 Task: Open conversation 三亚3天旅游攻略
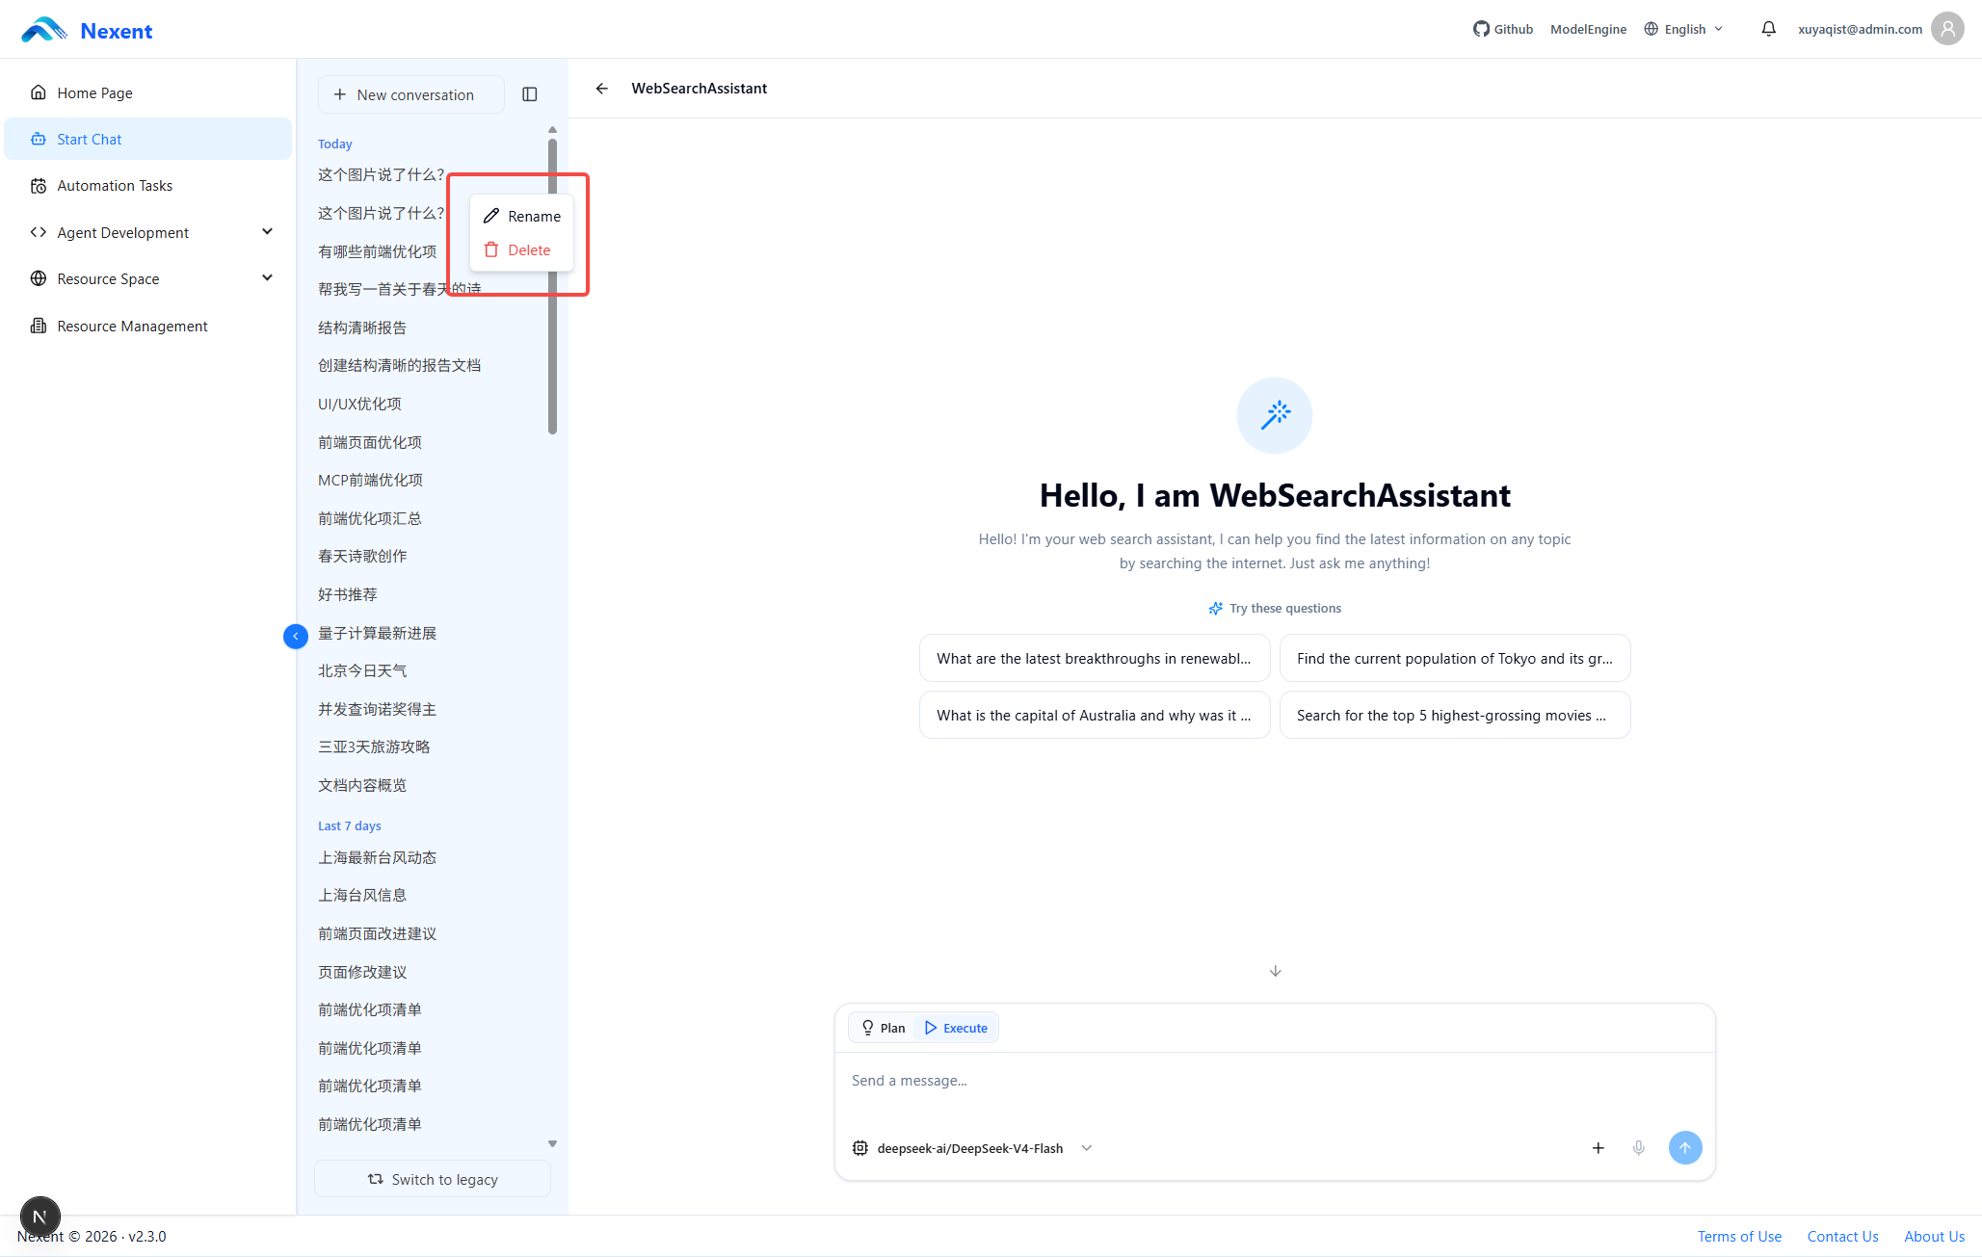[374, 746]
